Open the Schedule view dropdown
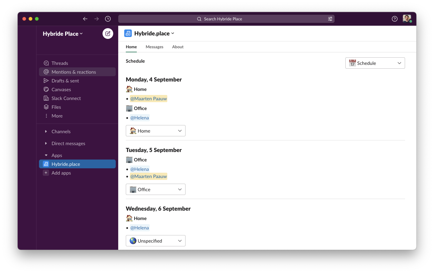The width and height of the screenshot is (434, 273). pos(375,63)
